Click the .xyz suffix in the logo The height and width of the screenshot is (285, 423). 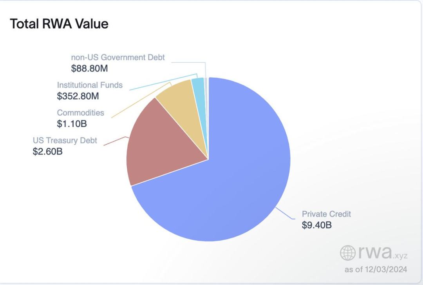(x=400, y=256)
